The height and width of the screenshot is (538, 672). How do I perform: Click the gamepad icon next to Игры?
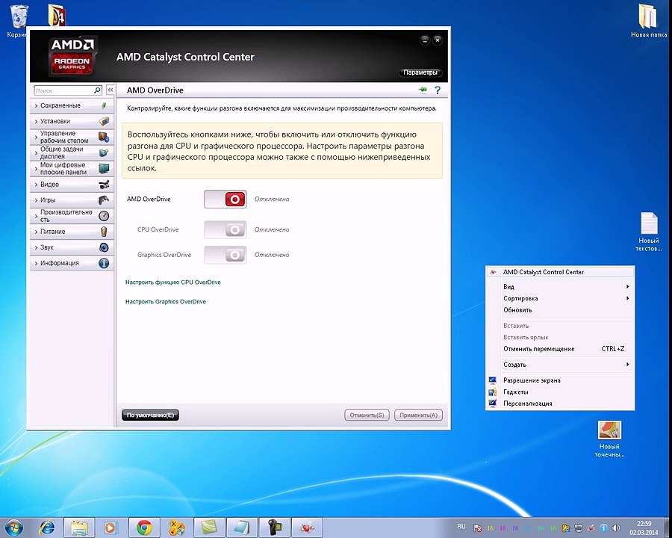(104, 200)
